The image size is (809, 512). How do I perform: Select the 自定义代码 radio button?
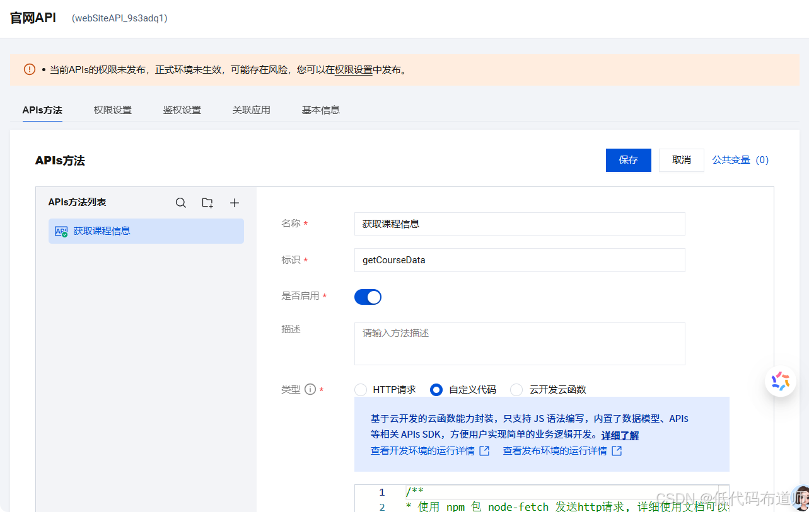(436, 390)
